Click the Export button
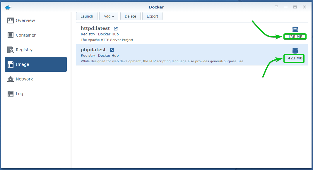313x170 pixels. tap(152, 16)
